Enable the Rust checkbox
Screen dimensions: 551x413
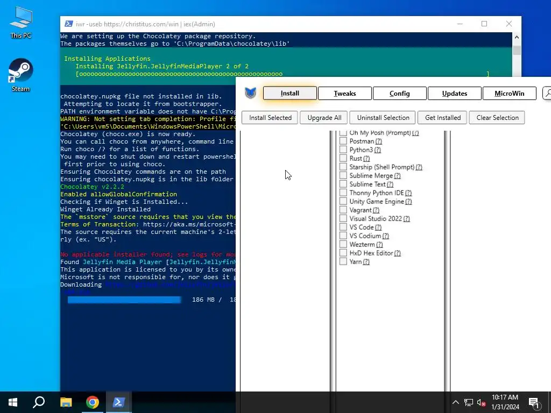point(343,159)
